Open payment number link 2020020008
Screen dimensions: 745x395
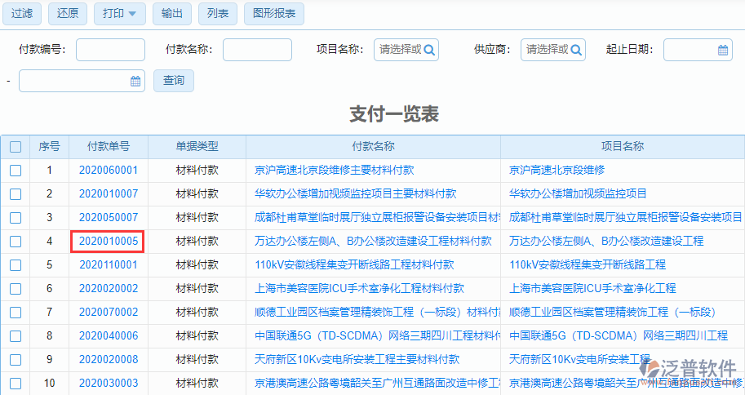109,359
